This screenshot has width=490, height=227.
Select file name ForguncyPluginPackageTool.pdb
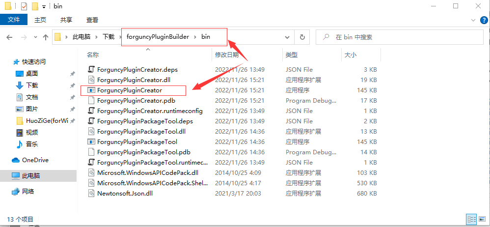144,152
